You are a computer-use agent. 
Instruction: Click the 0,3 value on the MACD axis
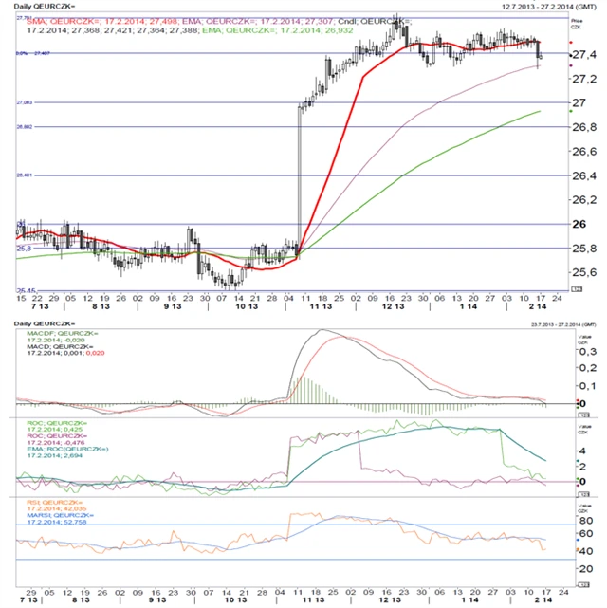pos(588,351)
